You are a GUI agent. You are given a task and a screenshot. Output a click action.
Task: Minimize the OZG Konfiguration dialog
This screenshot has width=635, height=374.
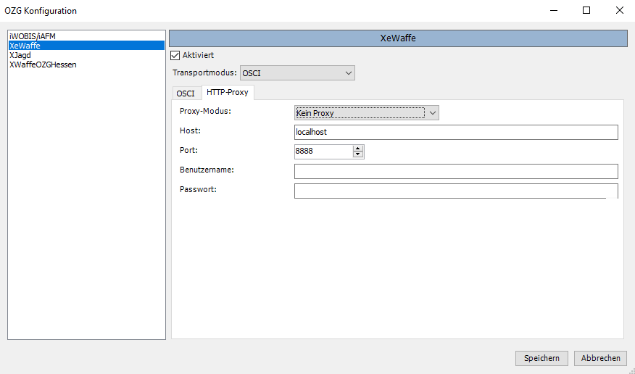point(554,10)
